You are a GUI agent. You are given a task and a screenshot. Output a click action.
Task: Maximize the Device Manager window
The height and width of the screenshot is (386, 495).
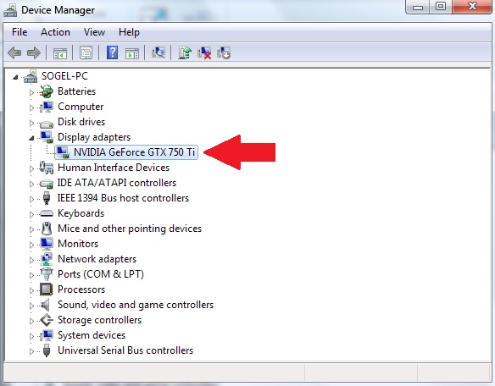click(441, 7)
